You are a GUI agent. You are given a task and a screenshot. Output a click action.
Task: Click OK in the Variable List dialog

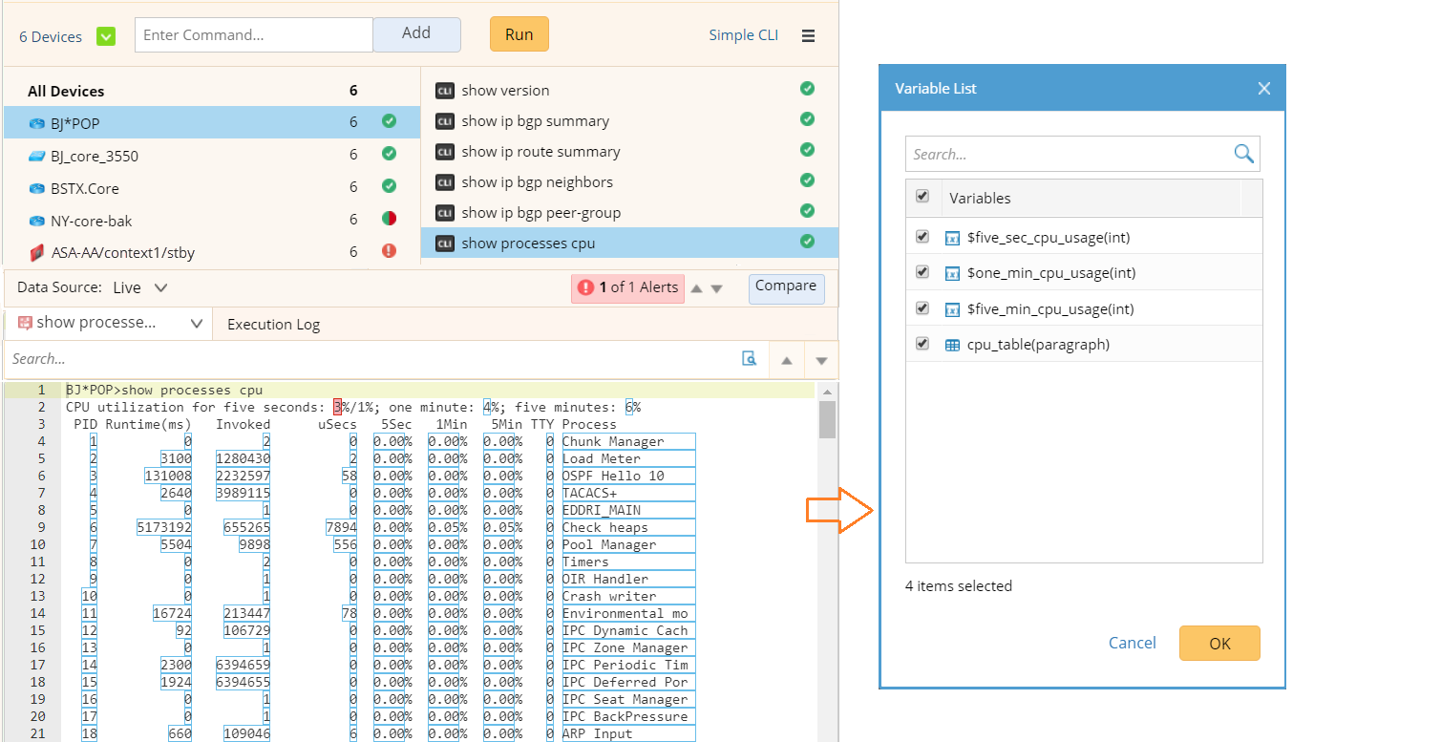(x=1219, y=643)
